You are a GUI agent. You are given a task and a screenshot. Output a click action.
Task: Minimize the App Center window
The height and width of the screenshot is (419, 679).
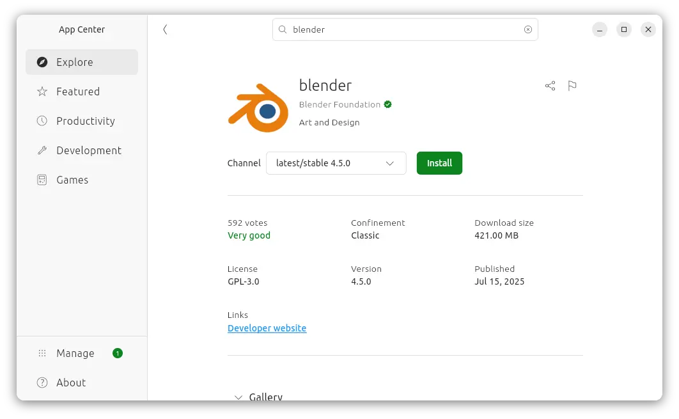[600, 29]
